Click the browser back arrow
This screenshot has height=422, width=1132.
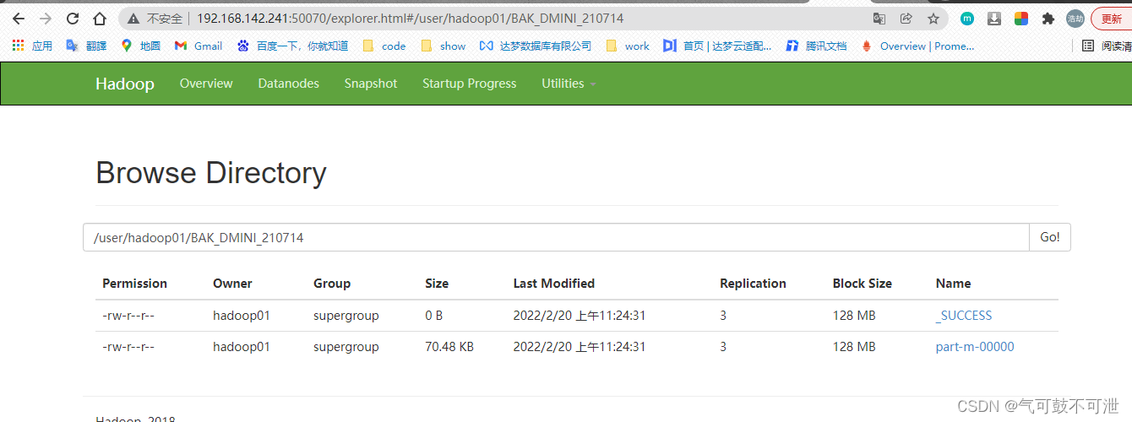point(19,19)
